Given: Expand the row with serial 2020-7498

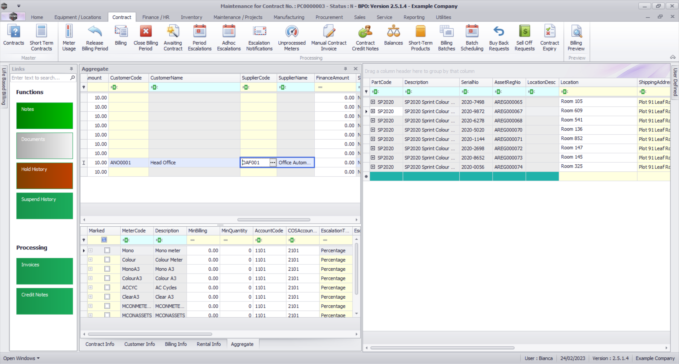Looking at the screenshot, I should click(373, 102).
